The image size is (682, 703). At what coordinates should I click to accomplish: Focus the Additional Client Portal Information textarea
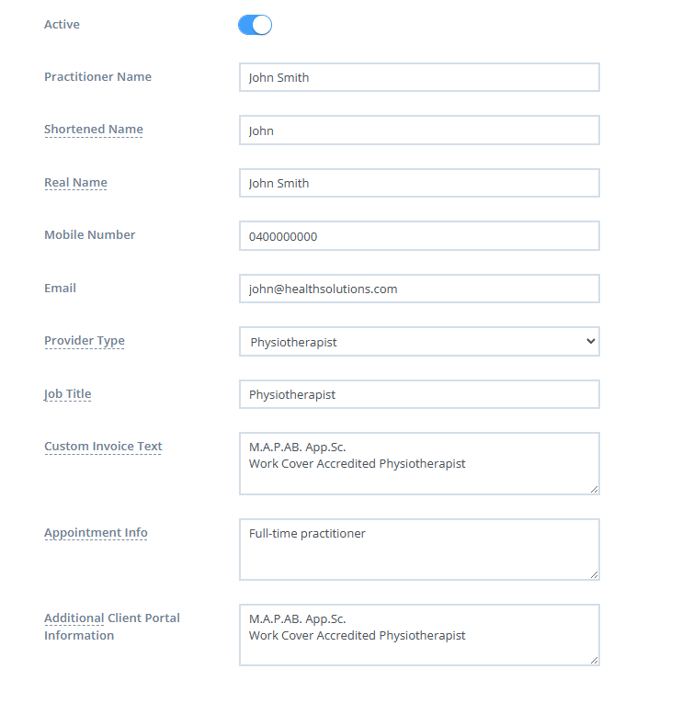[419, 635]
